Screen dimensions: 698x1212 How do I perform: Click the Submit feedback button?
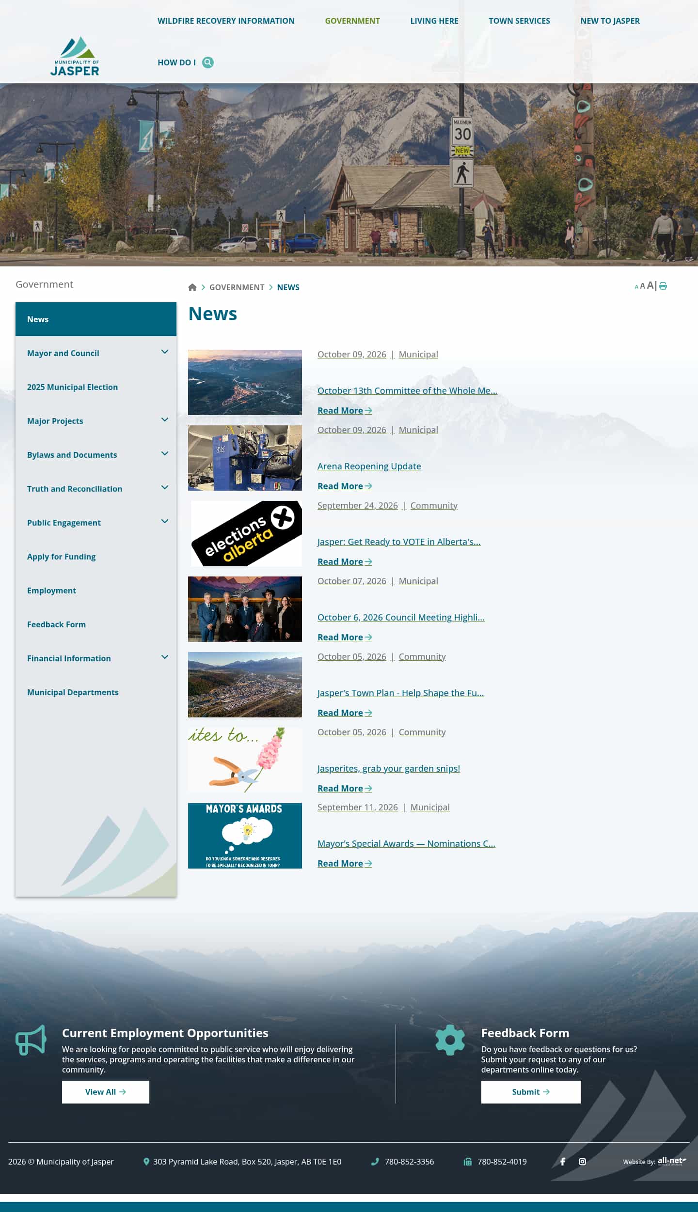(x=531, y=1092)
